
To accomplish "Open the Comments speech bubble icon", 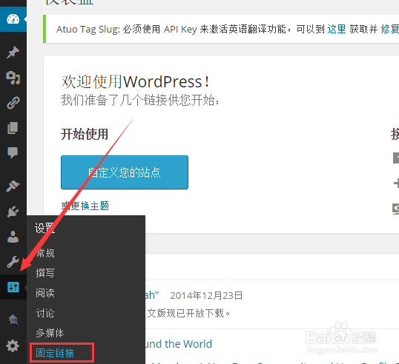I will (x=13, y=153).
